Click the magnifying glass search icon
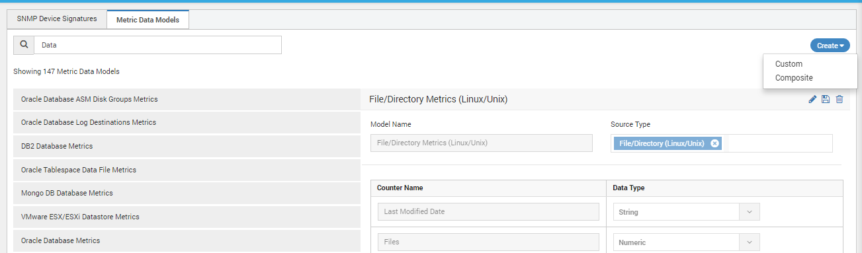862x253 pixels. click(x=24, y=45)
